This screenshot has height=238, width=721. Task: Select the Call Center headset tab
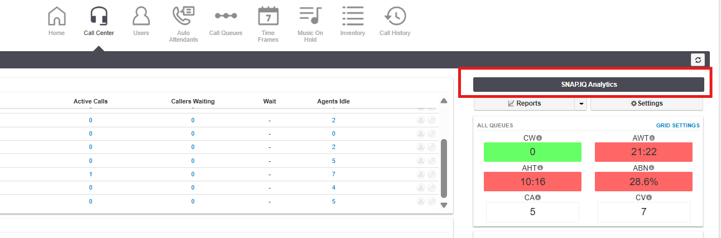(x=99, y=22)
